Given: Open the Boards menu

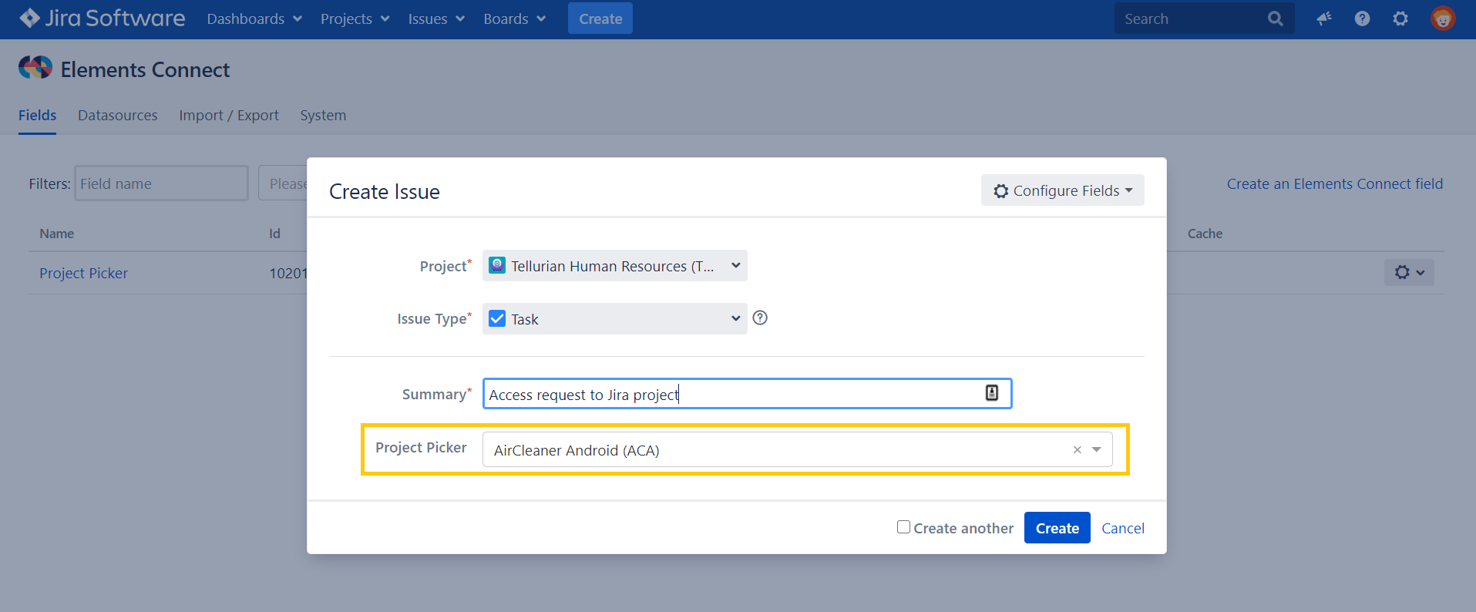Looking at the screenshot, I should [x=514, y=18].
